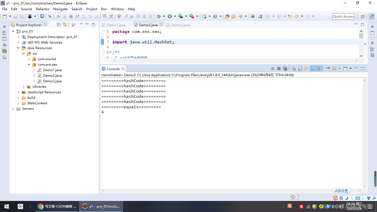Click Remove All Terminated Launches icon
The width and height of the screenshot is (377, 212).
[285, 68]
